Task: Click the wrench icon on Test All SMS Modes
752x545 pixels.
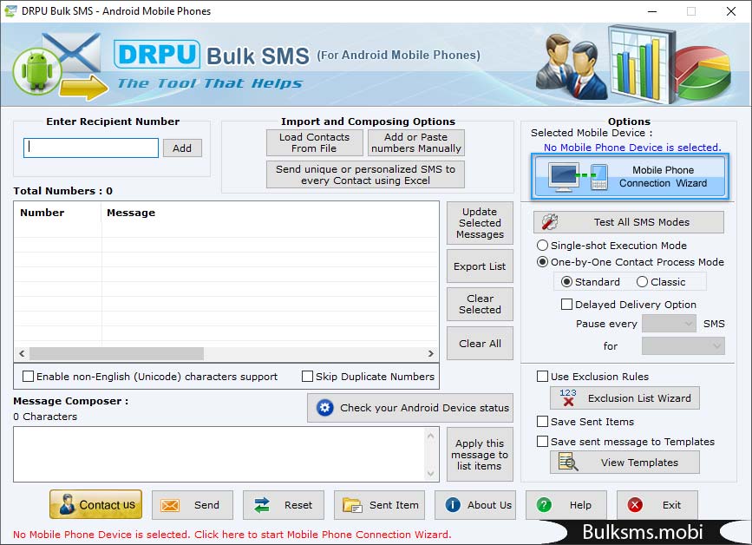Action: [550, 222]
